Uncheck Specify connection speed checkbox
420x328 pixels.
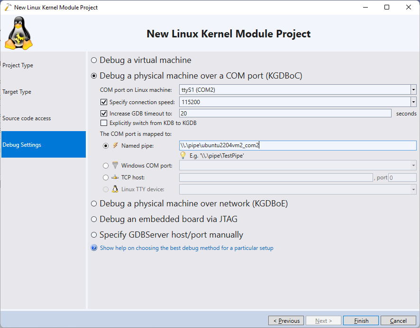point(104,102)
